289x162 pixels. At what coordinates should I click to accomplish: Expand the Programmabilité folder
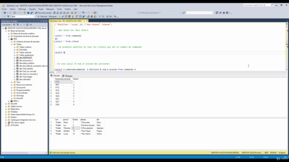tap(12, 90)
